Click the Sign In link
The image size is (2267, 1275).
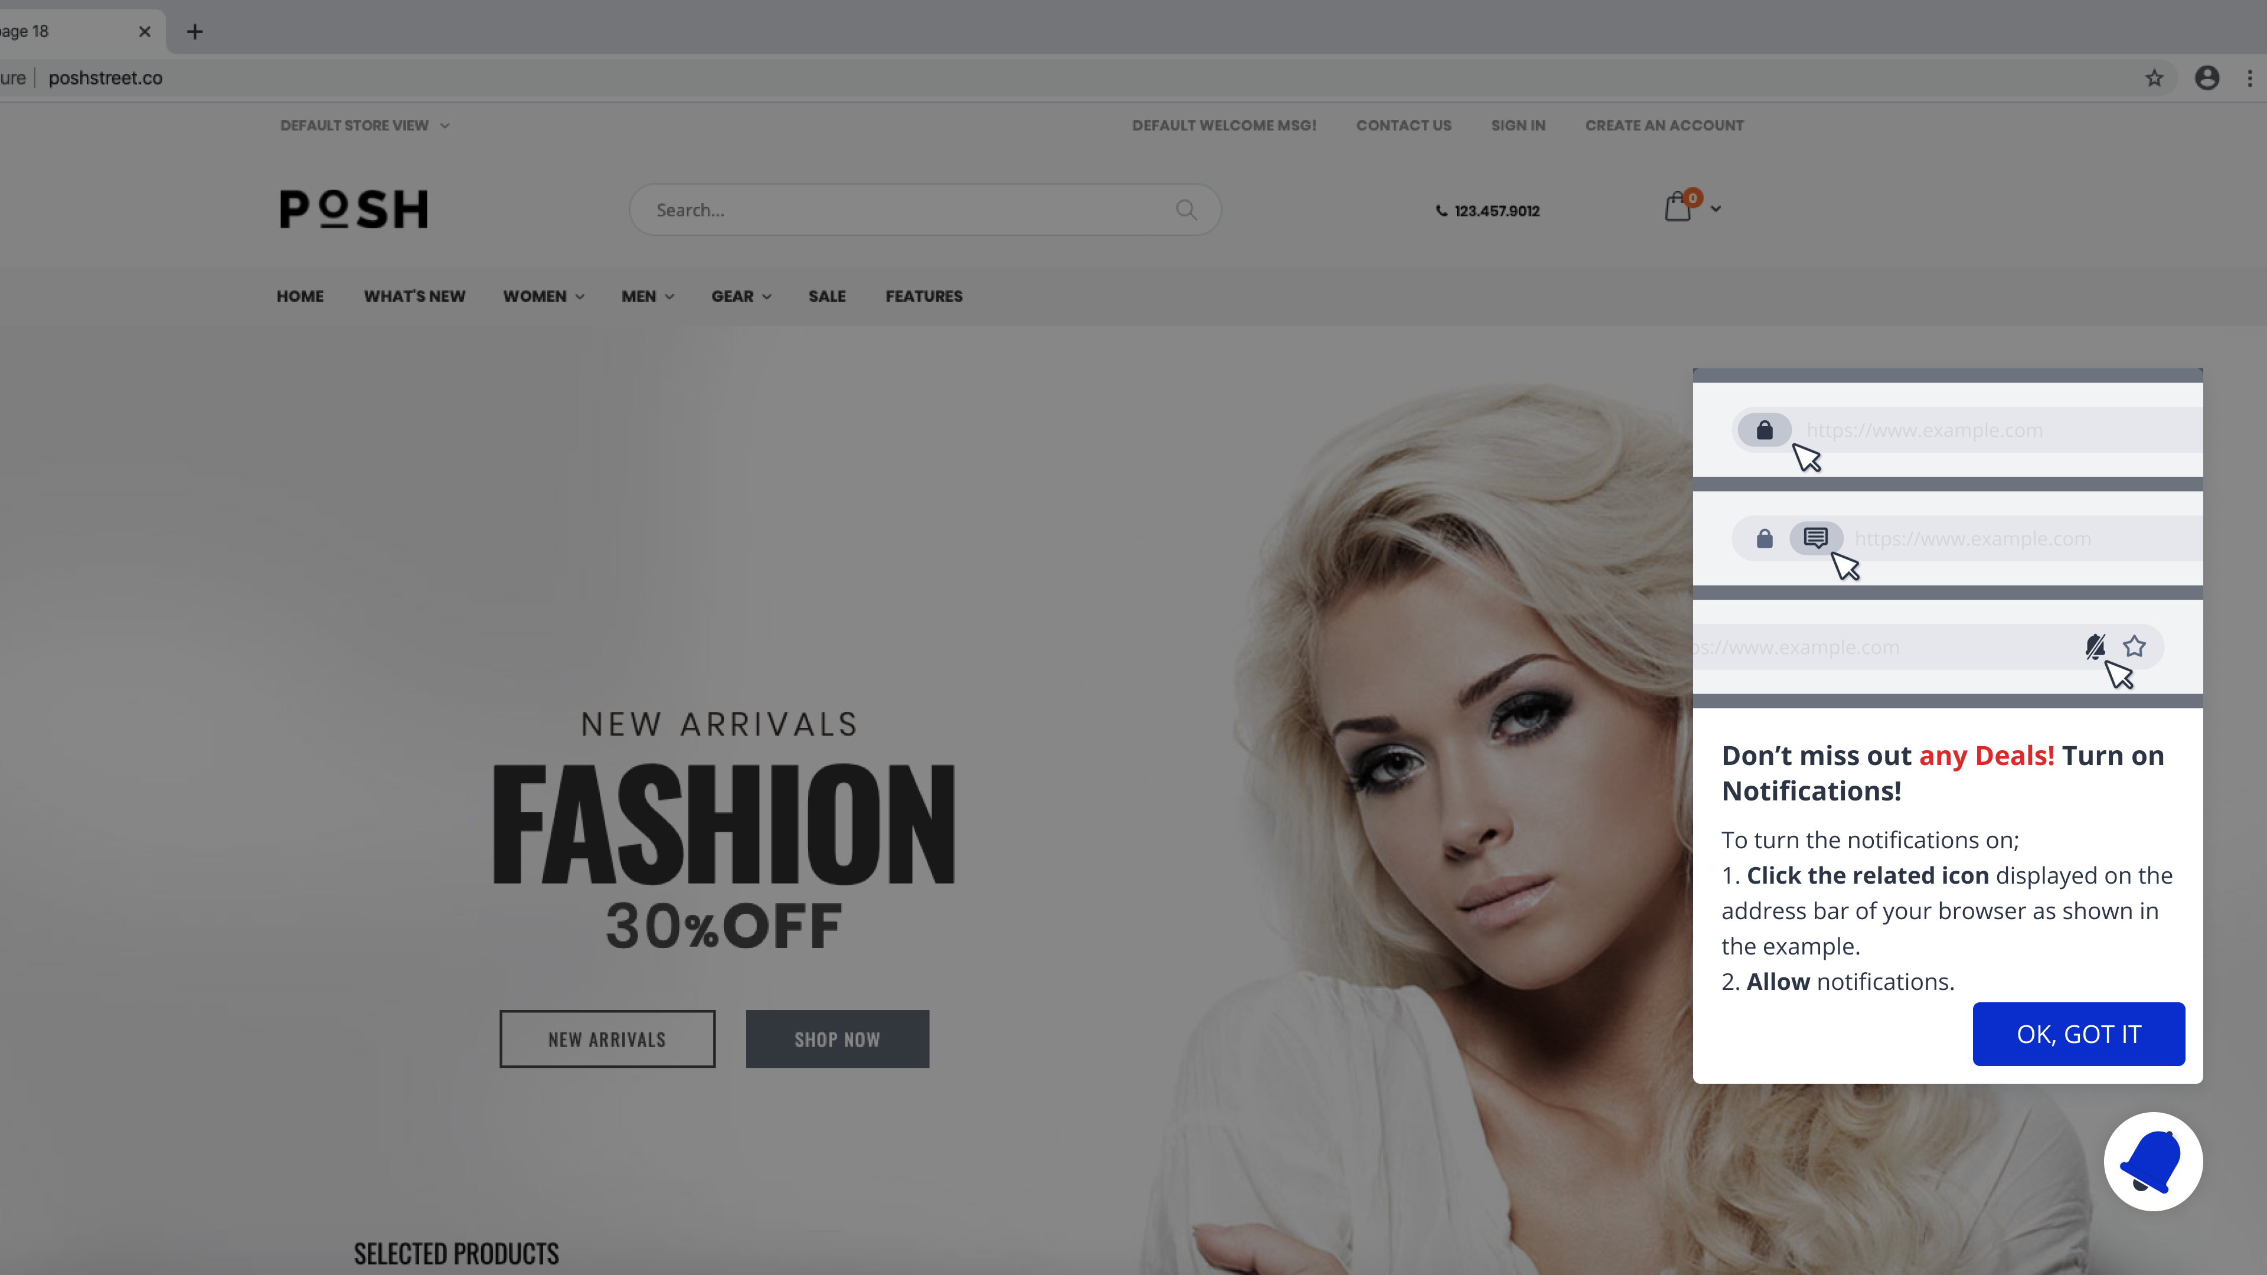1518,125
